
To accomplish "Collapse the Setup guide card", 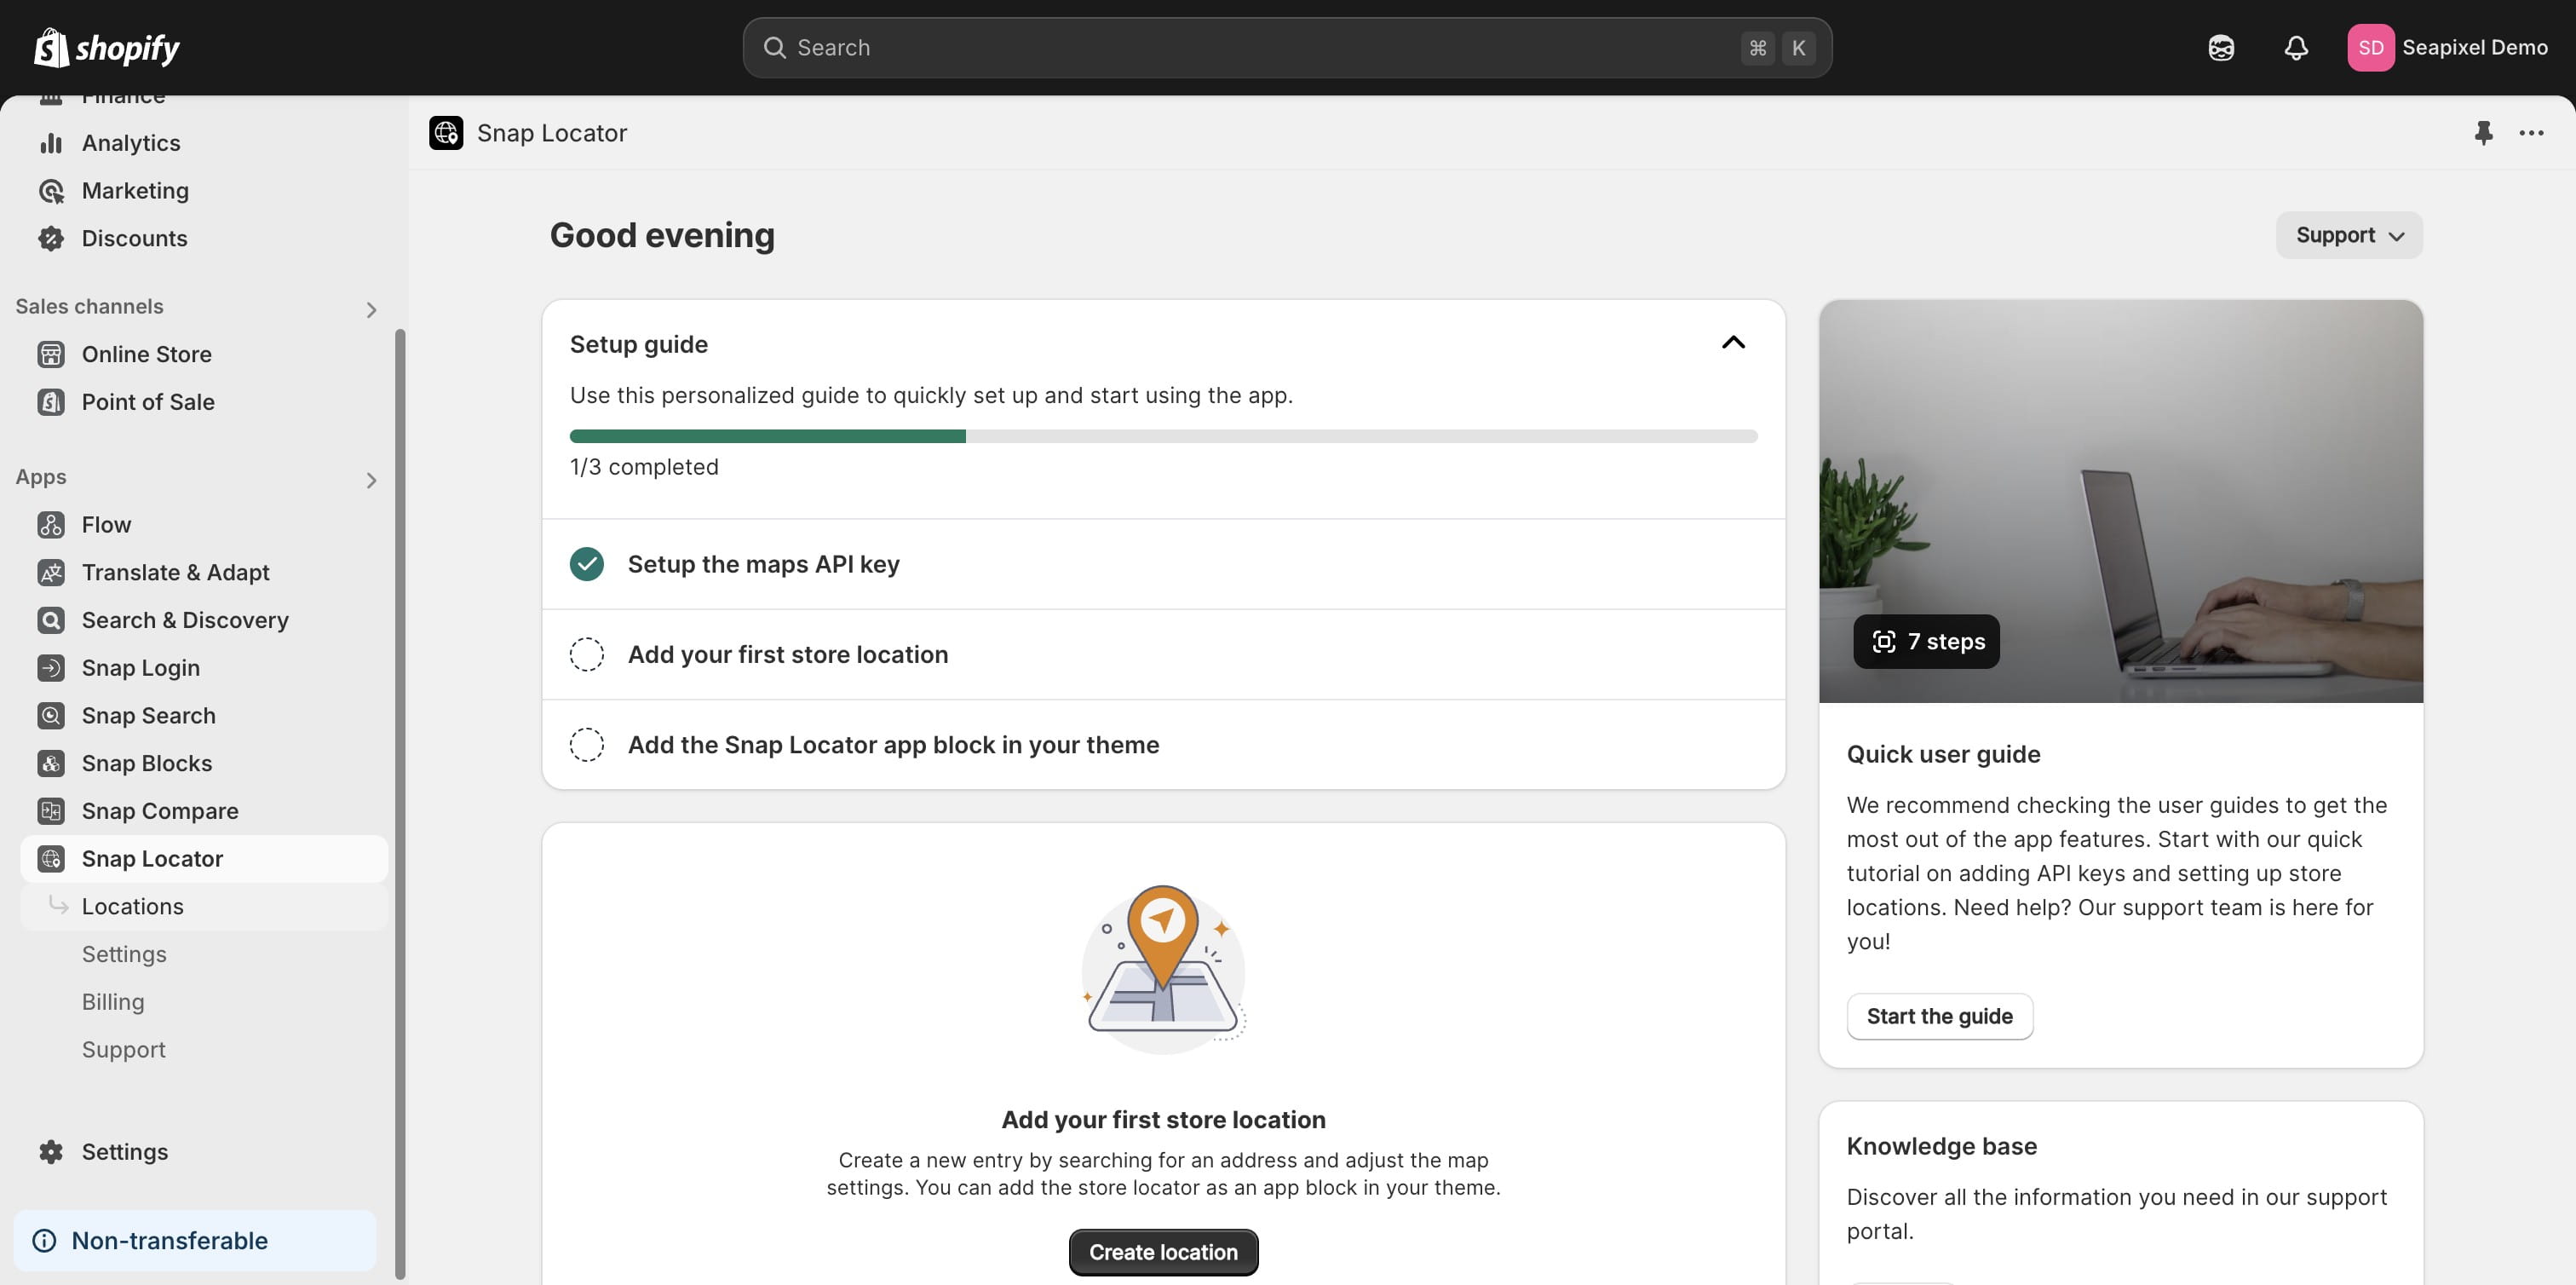I will (x=1733, y=343).
